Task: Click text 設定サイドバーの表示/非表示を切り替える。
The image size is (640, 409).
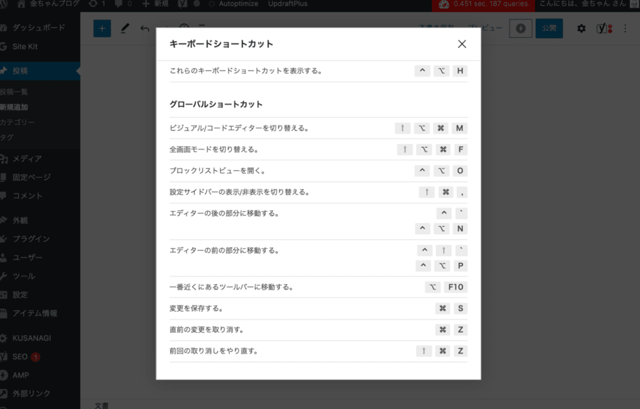Action: pos(239,192)
